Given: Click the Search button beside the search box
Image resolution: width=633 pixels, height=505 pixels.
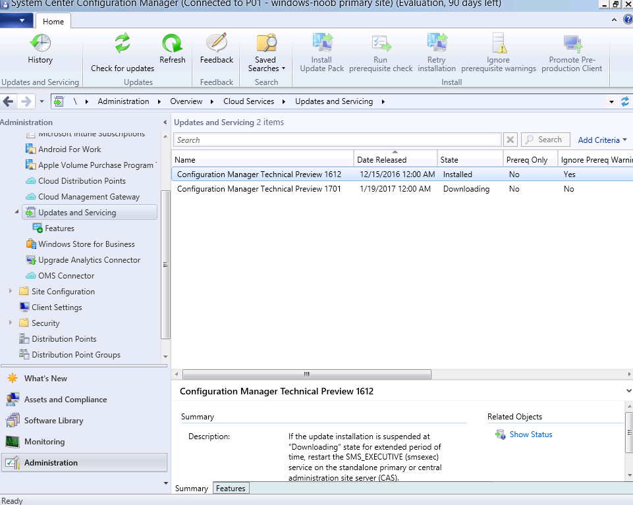Looking at the screenshot, I should point(545,140).
